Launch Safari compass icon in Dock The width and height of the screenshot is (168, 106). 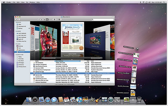pos(48,100)
